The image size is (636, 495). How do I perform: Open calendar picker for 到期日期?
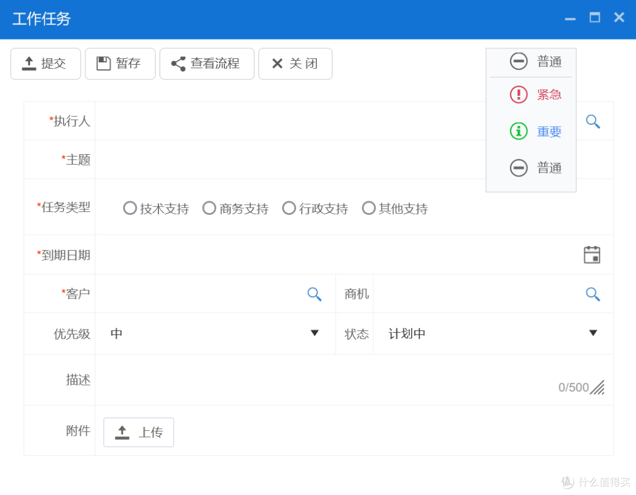pyautogui.click(x=592, y=255)
